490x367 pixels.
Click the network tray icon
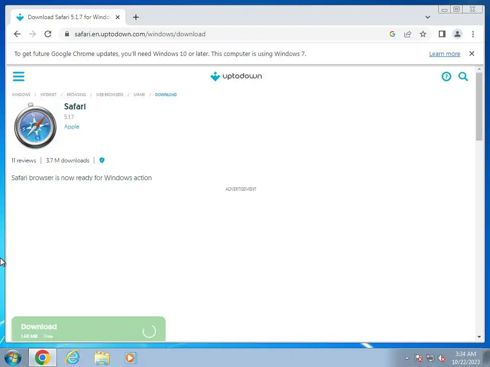pos(430,358)
